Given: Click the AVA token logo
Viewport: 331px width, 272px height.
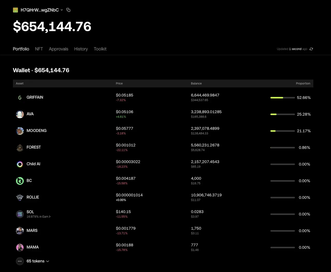Looking at the screenshot, I should (20, 114).
